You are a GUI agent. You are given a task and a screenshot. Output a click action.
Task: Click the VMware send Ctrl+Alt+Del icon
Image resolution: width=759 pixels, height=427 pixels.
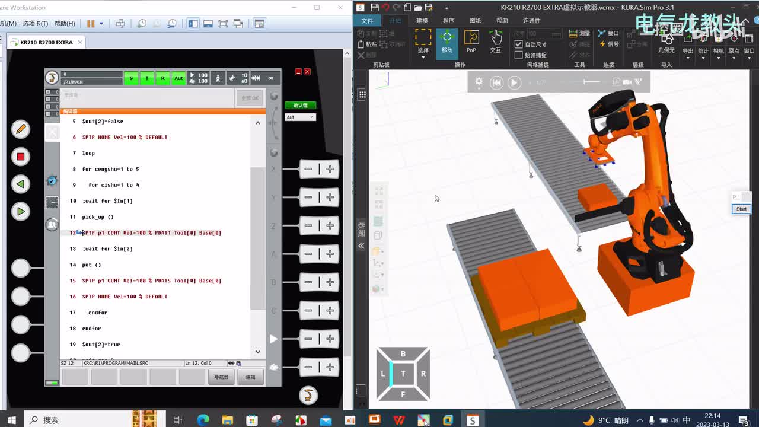(x=120, y=24)
